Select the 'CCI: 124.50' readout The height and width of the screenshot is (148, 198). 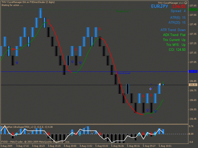pos(177,50)
